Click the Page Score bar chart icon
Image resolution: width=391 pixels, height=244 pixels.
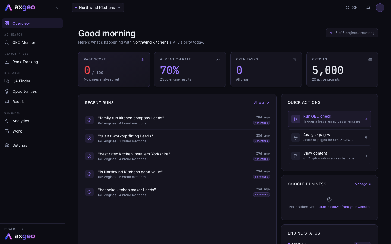pyautogui.click(x=142, y=60)
